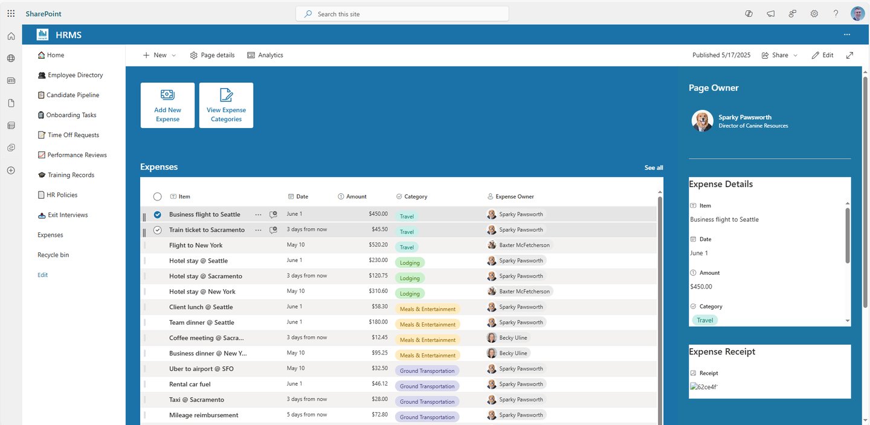The width and height of the screenshot is (870, 425).
Task: Open the Home icon in the left app rail
Action: coord(11,36)
